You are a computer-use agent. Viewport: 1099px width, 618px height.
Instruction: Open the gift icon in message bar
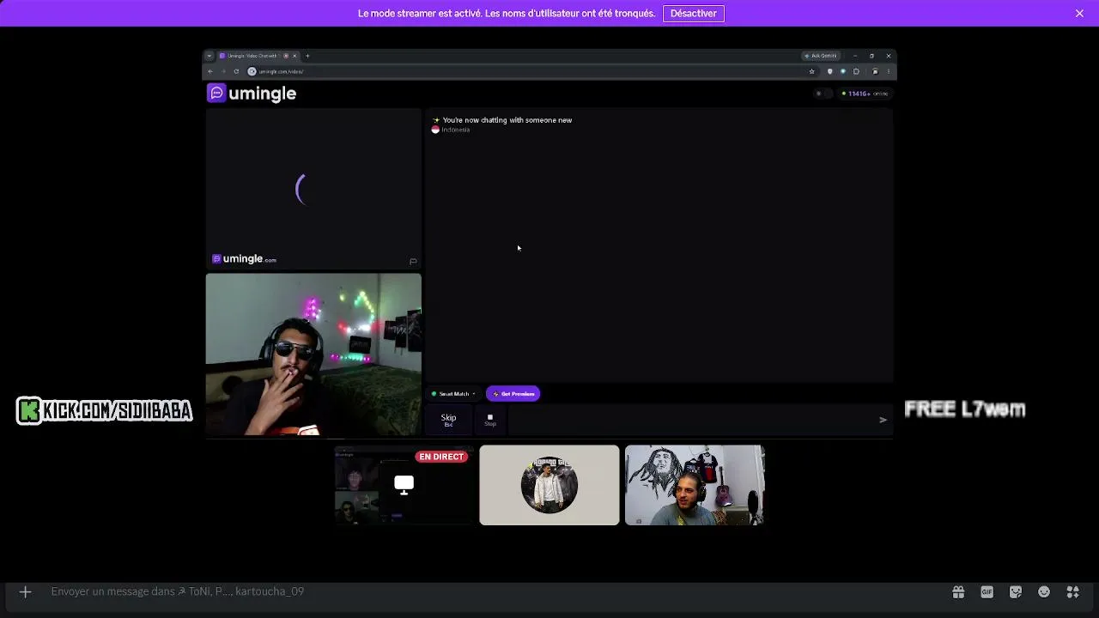[x=958, y=591]
